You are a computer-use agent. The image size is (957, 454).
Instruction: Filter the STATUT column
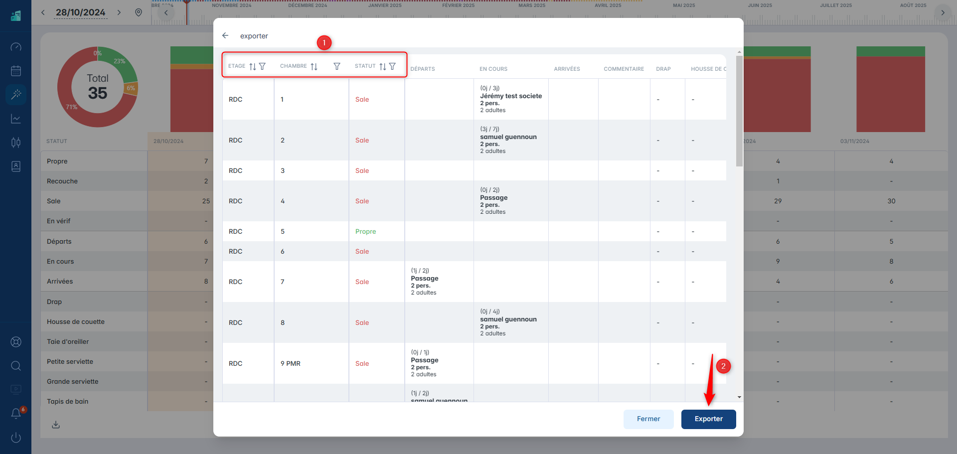pyautogui.click(x=392, y=66)
